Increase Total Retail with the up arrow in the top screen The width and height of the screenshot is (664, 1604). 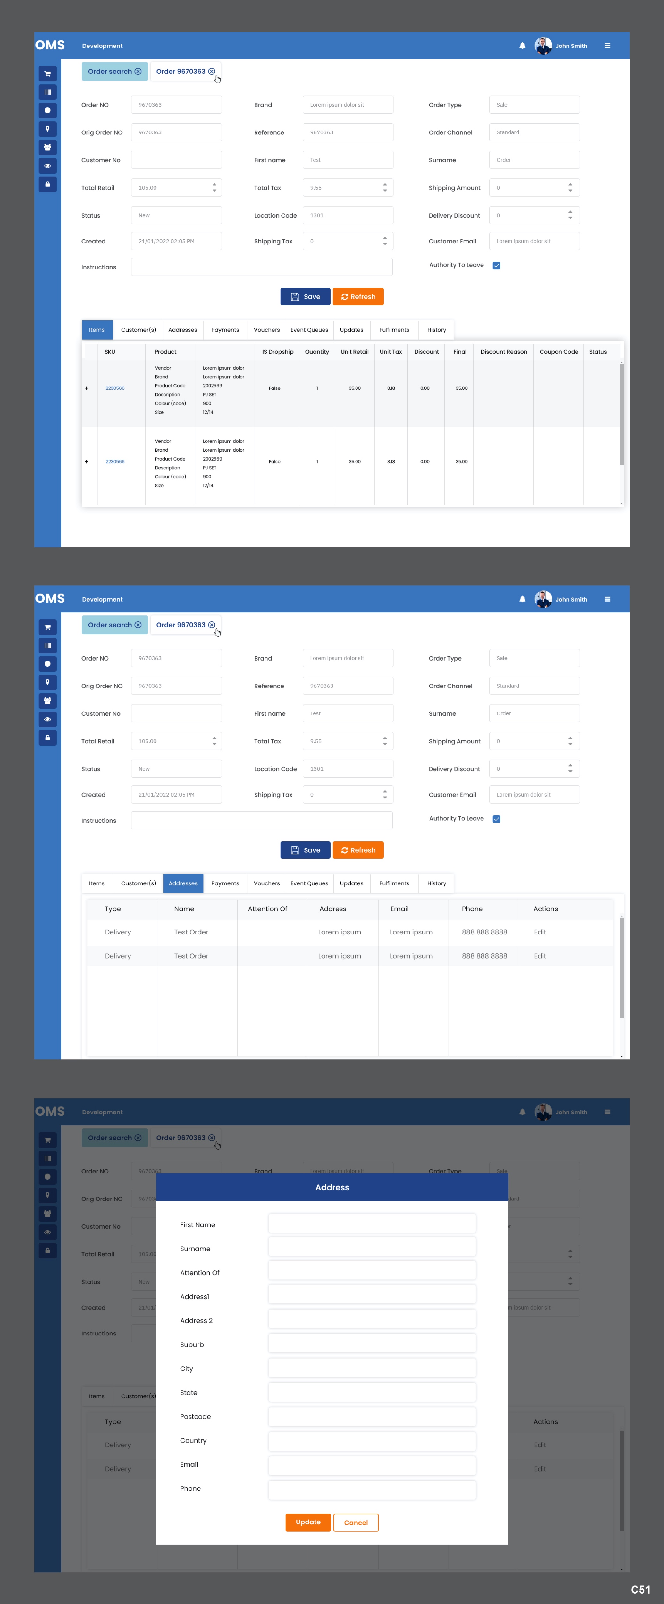(214, 184)
